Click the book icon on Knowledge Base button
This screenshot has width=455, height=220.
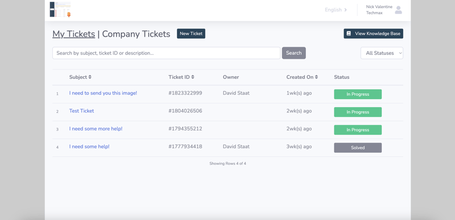[349, 34]
